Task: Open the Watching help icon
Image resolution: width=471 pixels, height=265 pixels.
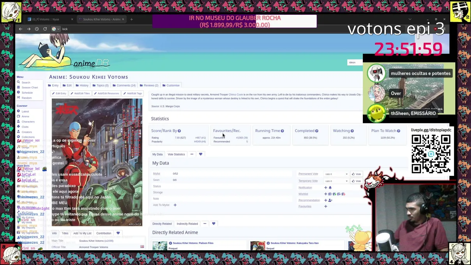Action: 352,131
